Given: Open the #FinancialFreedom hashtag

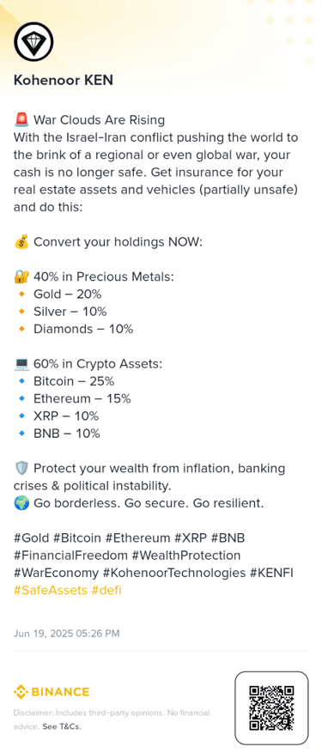Looking at the screenshot, I should tap(70, 556).
